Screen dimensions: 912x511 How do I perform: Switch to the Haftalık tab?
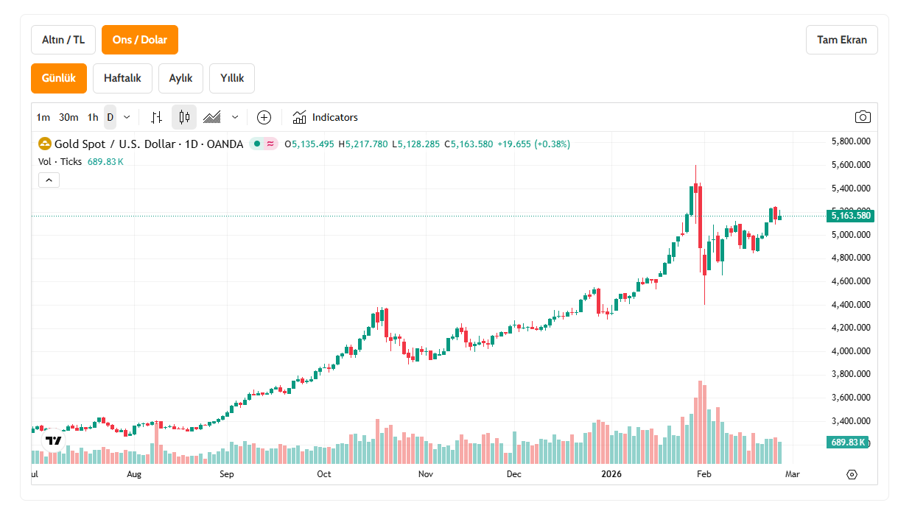[x=122, y=78]
